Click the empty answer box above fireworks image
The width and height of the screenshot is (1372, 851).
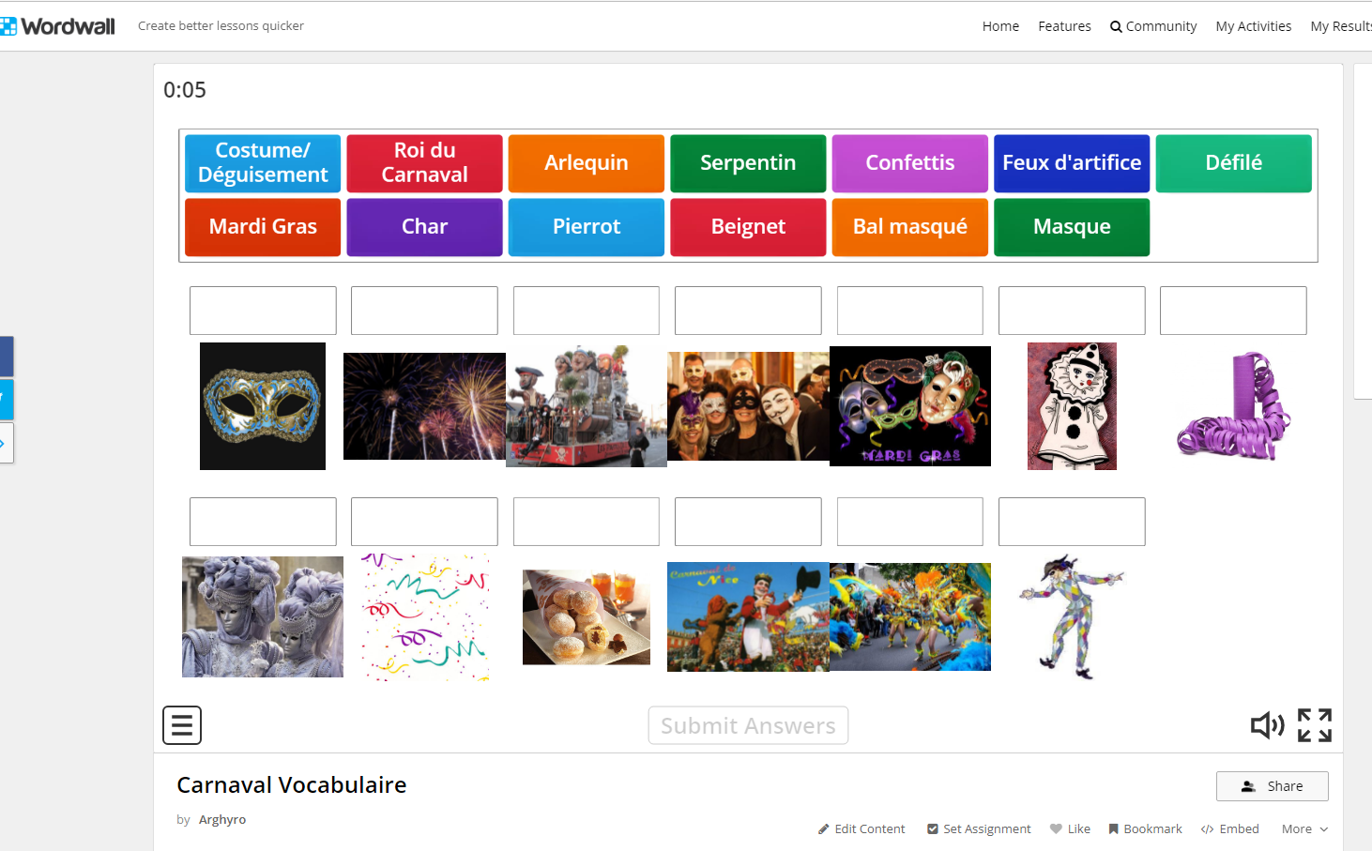pyautogui.click(x=424, y=311)
